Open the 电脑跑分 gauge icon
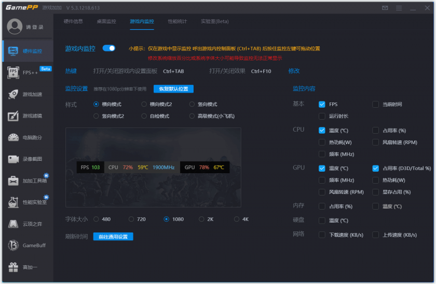This screenshot has width=436, height=284. click(x=13, y=137)
